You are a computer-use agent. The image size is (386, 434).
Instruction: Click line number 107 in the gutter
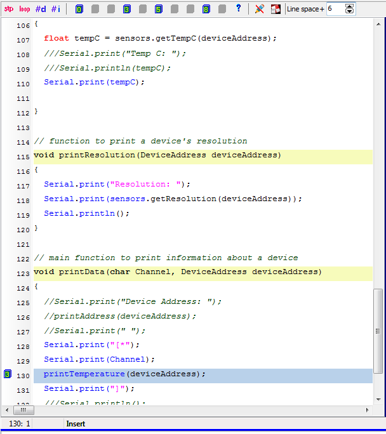(23, 41)
